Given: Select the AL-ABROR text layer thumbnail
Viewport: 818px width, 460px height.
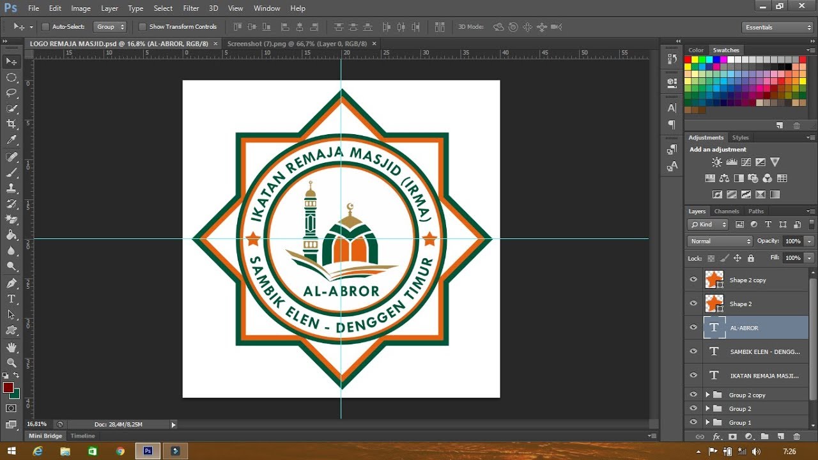Looking at the screenshot, I should 714,327.
